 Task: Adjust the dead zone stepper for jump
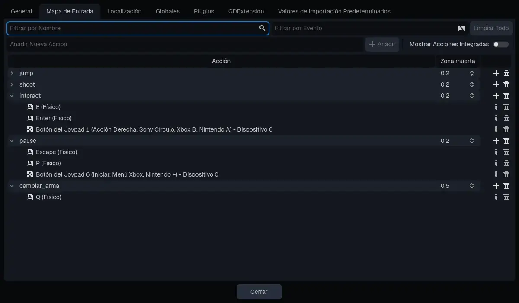tap(472, 73)
